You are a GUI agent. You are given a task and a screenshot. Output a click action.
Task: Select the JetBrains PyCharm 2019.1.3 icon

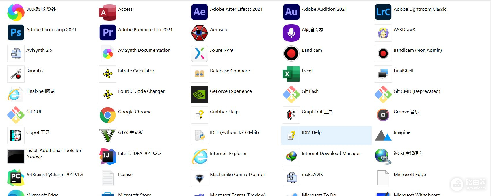coord(16,177)
